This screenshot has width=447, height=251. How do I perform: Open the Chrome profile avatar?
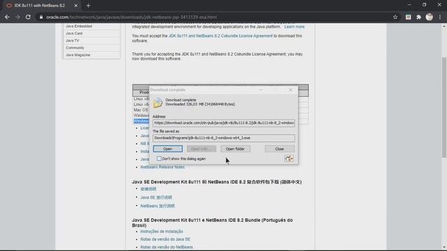[430, 17]
